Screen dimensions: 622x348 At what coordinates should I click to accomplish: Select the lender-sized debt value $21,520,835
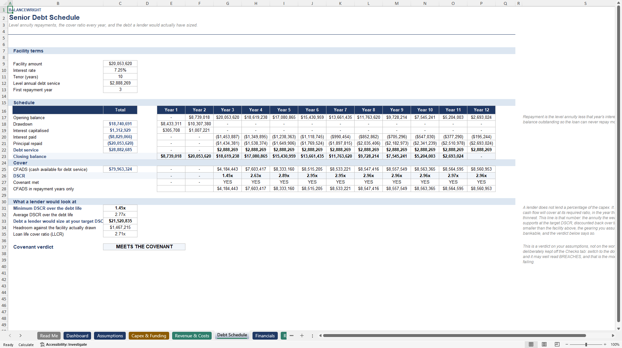click(x=120, y=221)
